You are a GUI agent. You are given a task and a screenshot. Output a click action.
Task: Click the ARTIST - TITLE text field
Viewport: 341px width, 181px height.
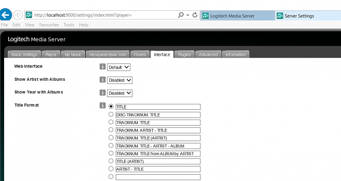pos(158,169)
